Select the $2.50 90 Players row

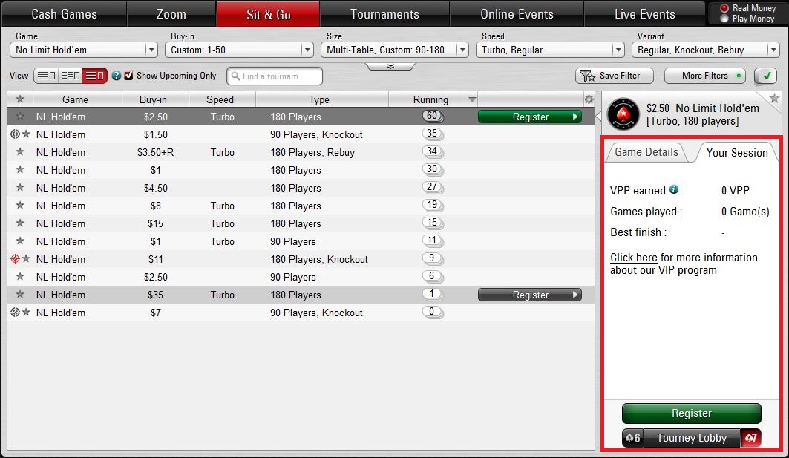coord(301,277)
